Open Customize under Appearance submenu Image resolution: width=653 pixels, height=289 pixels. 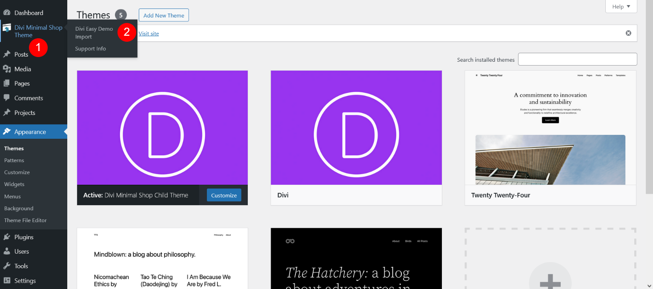[x=17, y=172]
